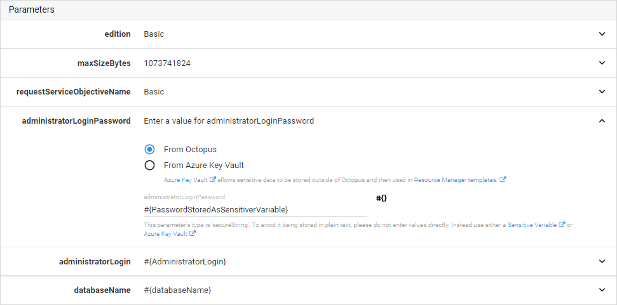Collapse the administratorLoginPassword section
Image resolution: width=617 pixels, height=305 pixels.
coord(602,121)
